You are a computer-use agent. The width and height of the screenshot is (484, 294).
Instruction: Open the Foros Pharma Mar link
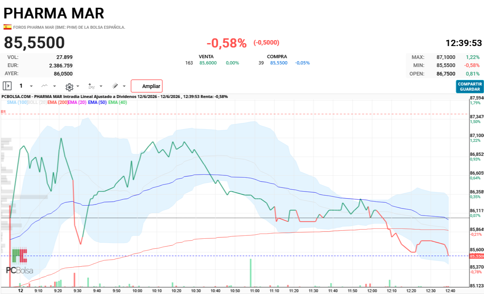pos(69,27)
